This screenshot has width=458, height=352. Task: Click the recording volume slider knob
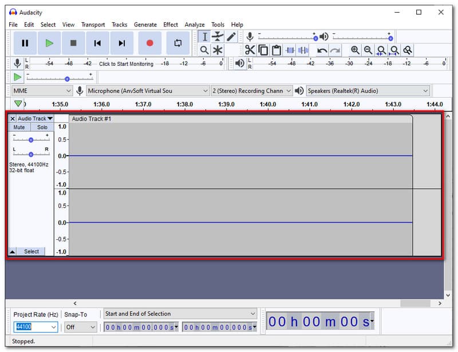pyautogui.click(x=315, y=38)
